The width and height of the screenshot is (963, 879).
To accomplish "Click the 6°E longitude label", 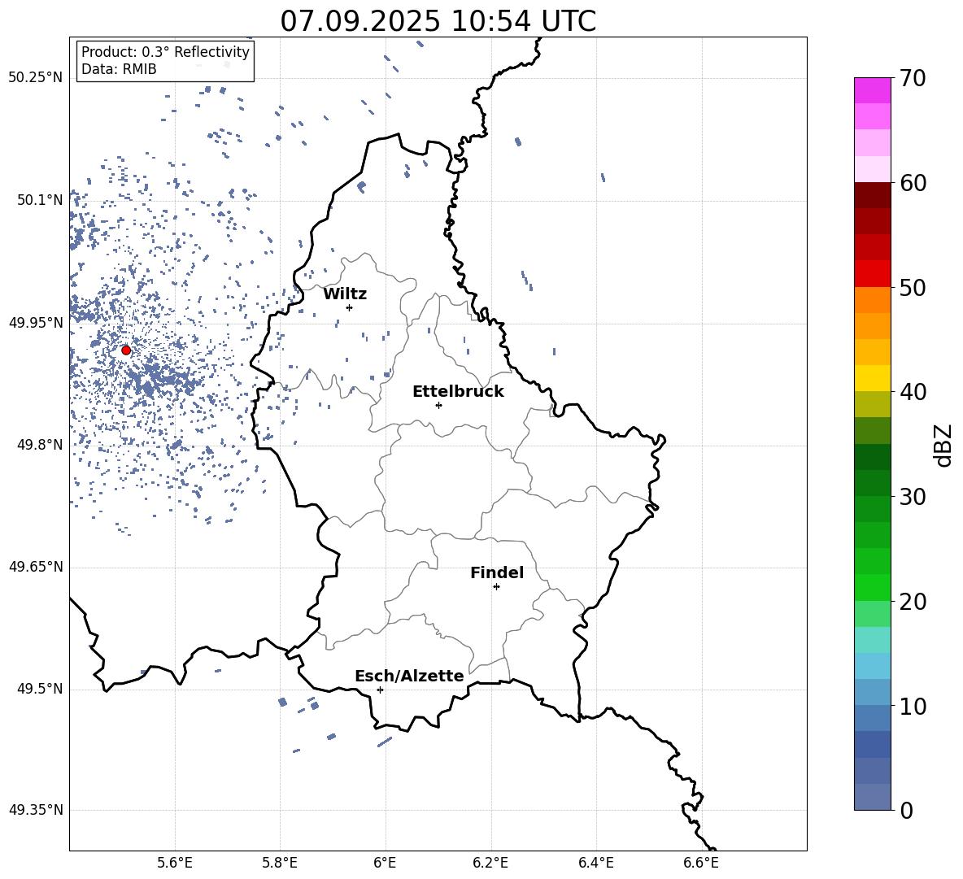I will tap(385, 864).
